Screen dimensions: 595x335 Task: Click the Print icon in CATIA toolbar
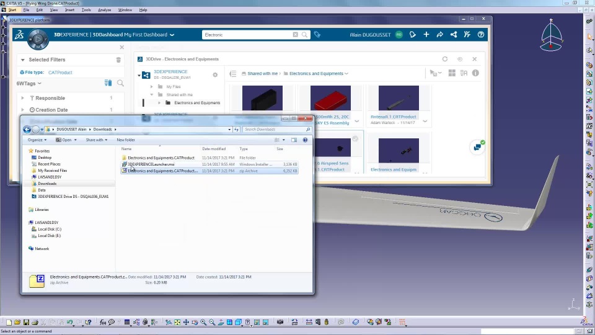(x=35, y=322)
